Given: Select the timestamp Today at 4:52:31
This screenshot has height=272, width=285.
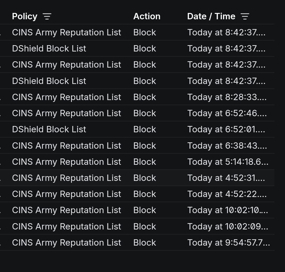Looking at the screenshot, I should pos(226,178).
